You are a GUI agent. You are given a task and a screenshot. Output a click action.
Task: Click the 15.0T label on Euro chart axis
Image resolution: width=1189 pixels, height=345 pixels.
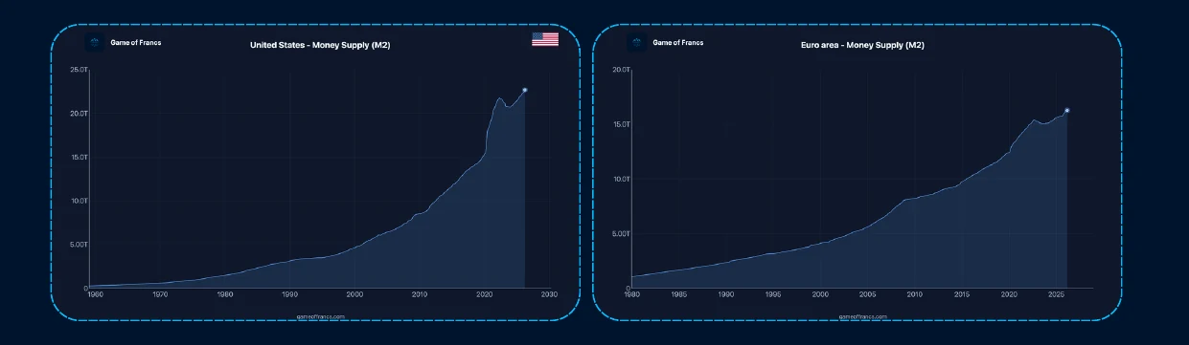pyautogui.click(x=621, y=124)
